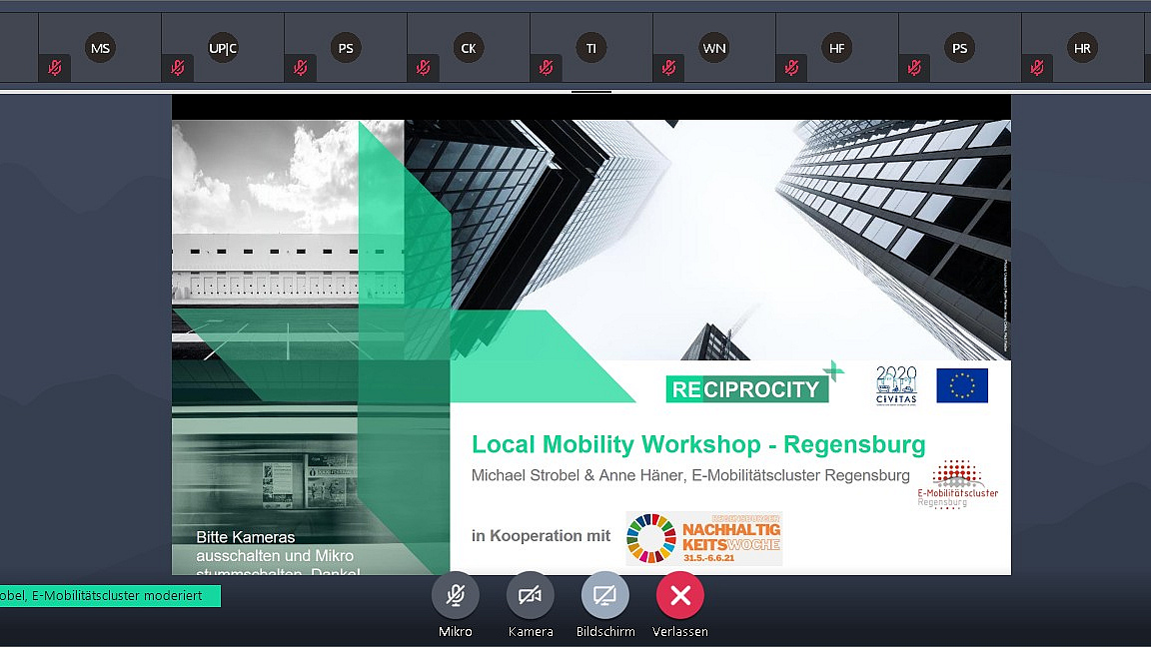Select participant HR avatar

[1082, 48]
